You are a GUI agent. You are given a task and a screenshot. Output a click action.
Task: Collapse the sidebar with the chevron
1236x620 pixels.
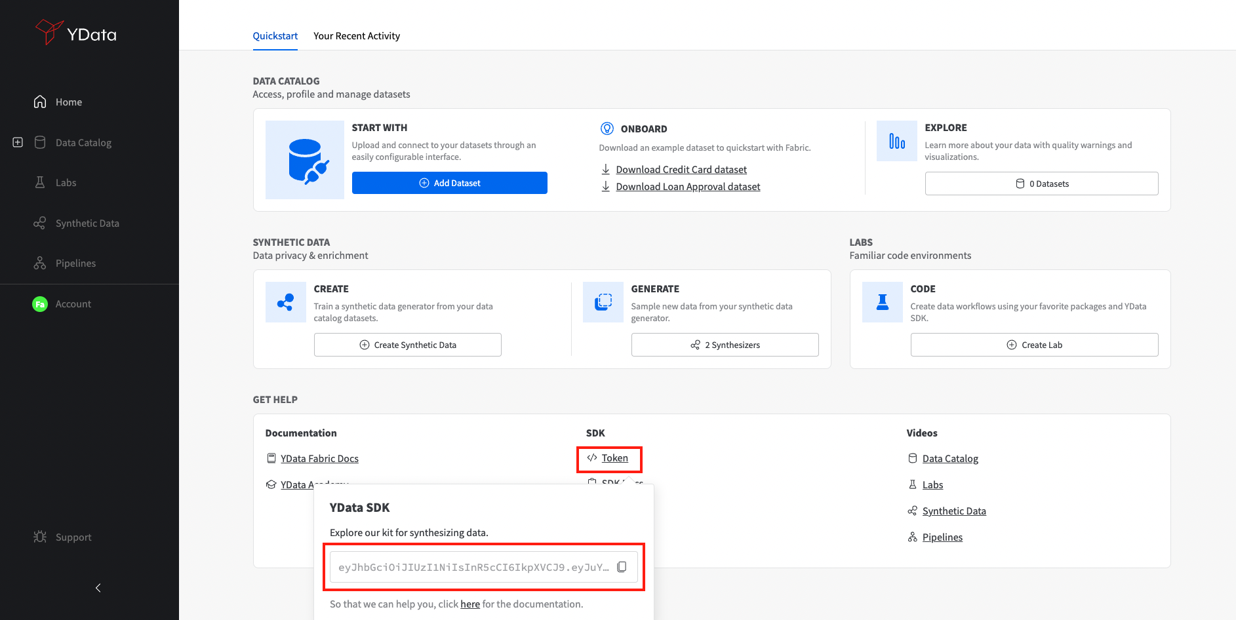[98, 588]
